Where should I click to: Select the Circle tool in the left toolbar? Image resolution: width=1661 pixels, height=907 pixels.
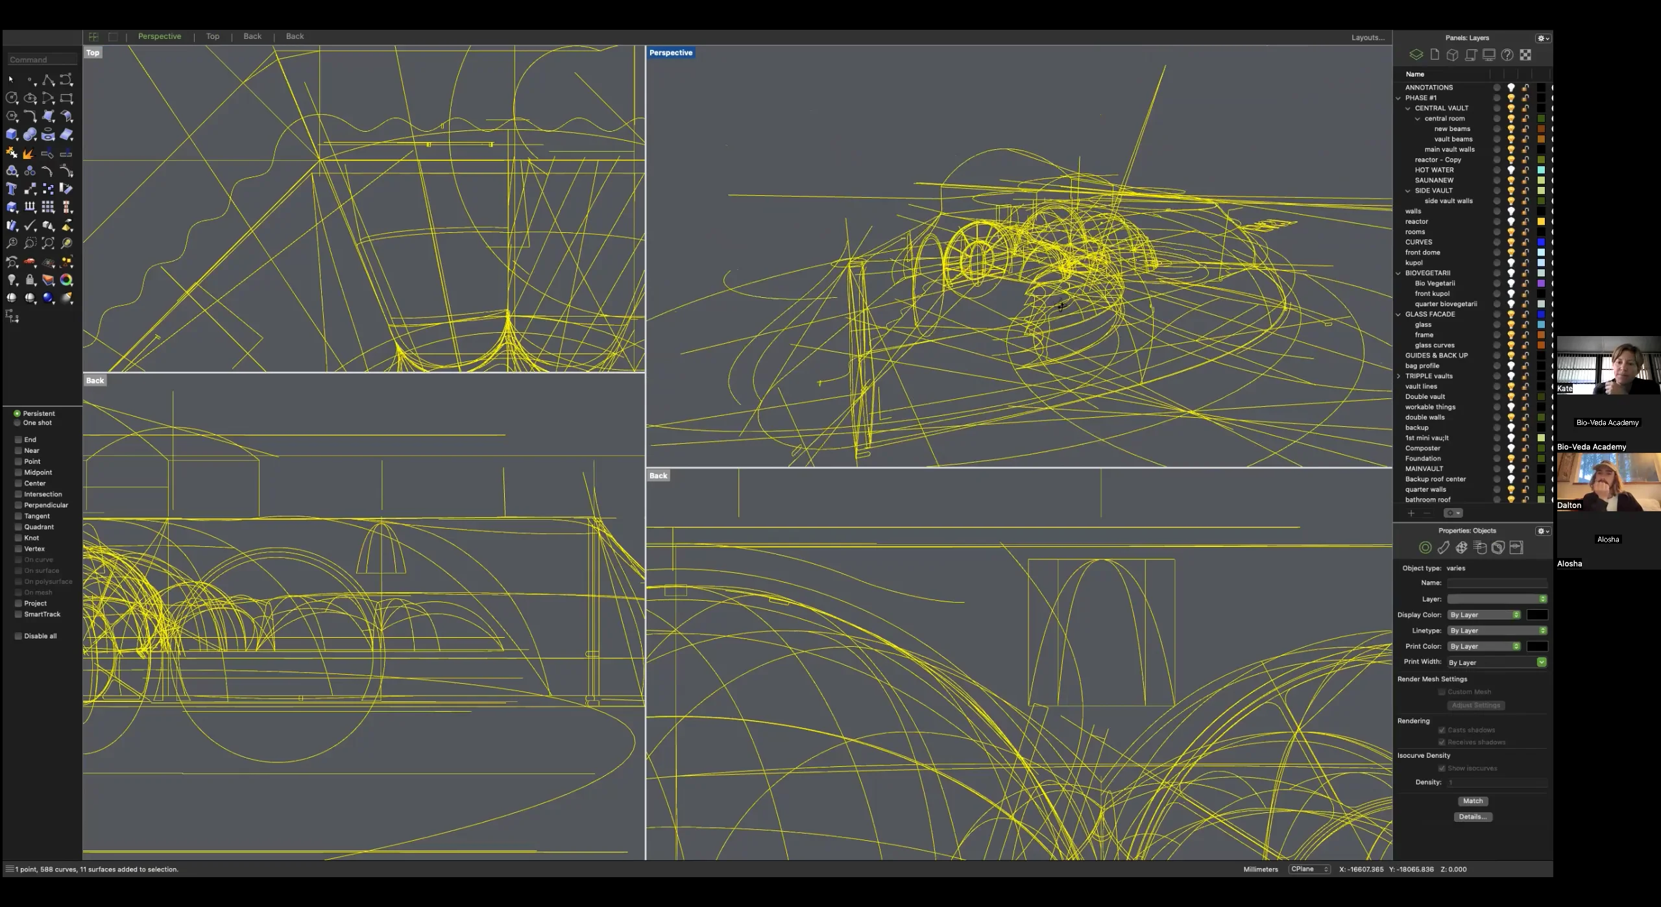(12, 98)
